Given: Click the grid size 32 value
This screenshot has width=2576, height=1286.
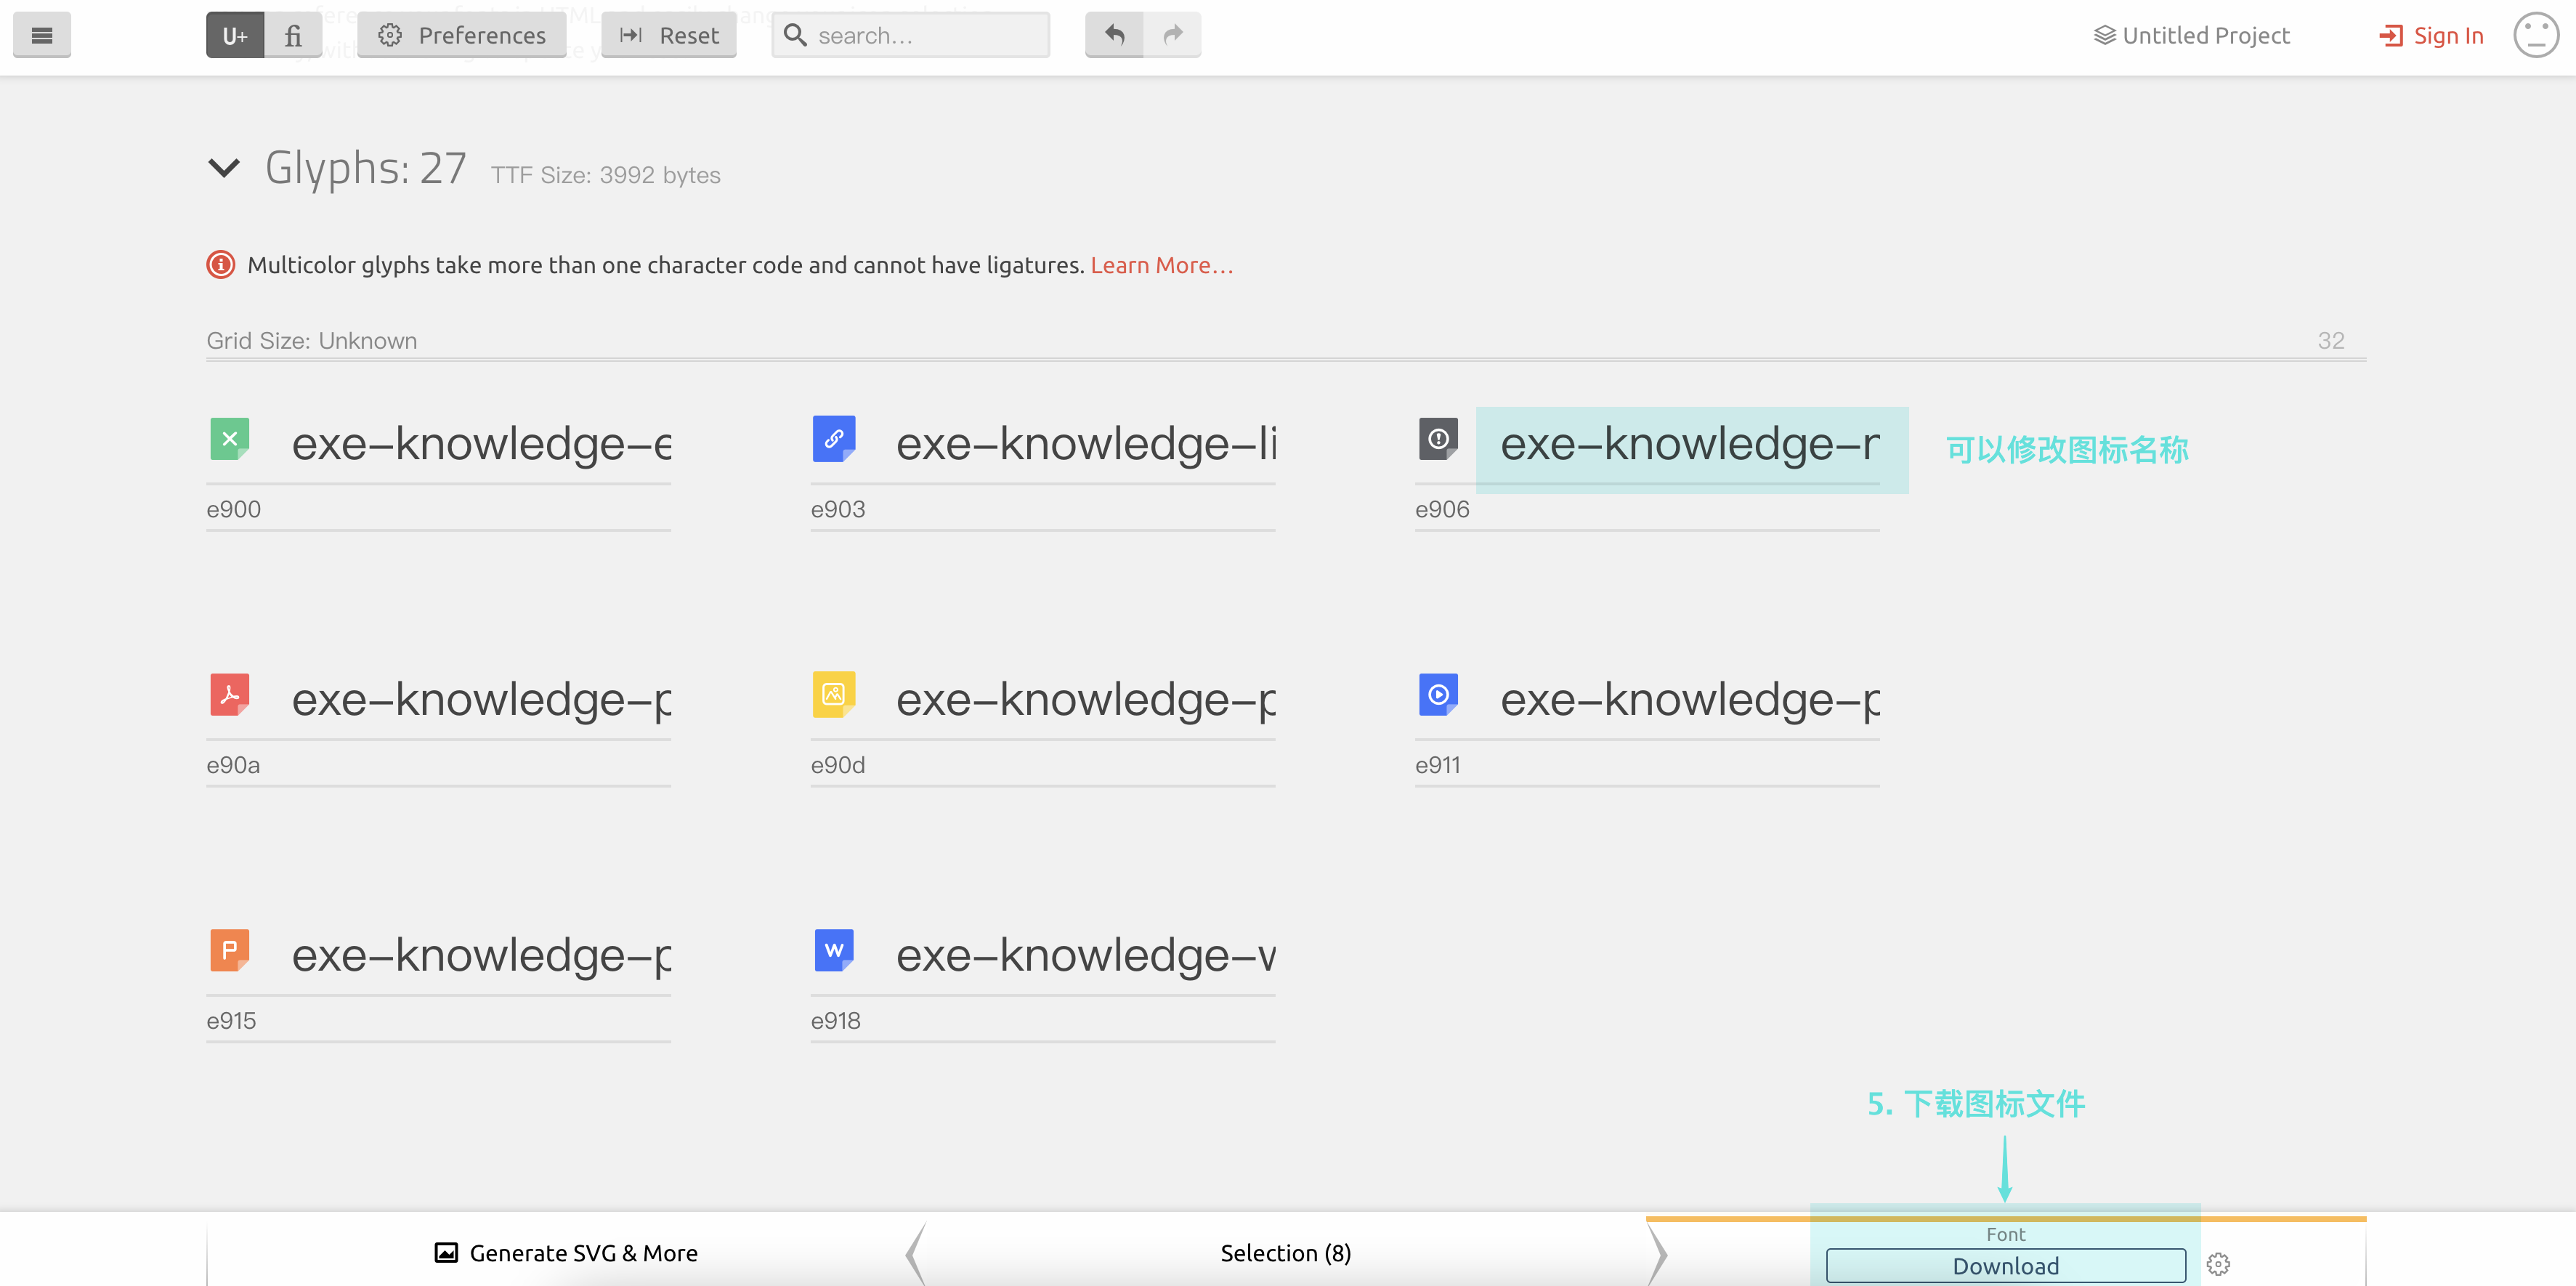Looking at the screenshot, I should 2330,341.
